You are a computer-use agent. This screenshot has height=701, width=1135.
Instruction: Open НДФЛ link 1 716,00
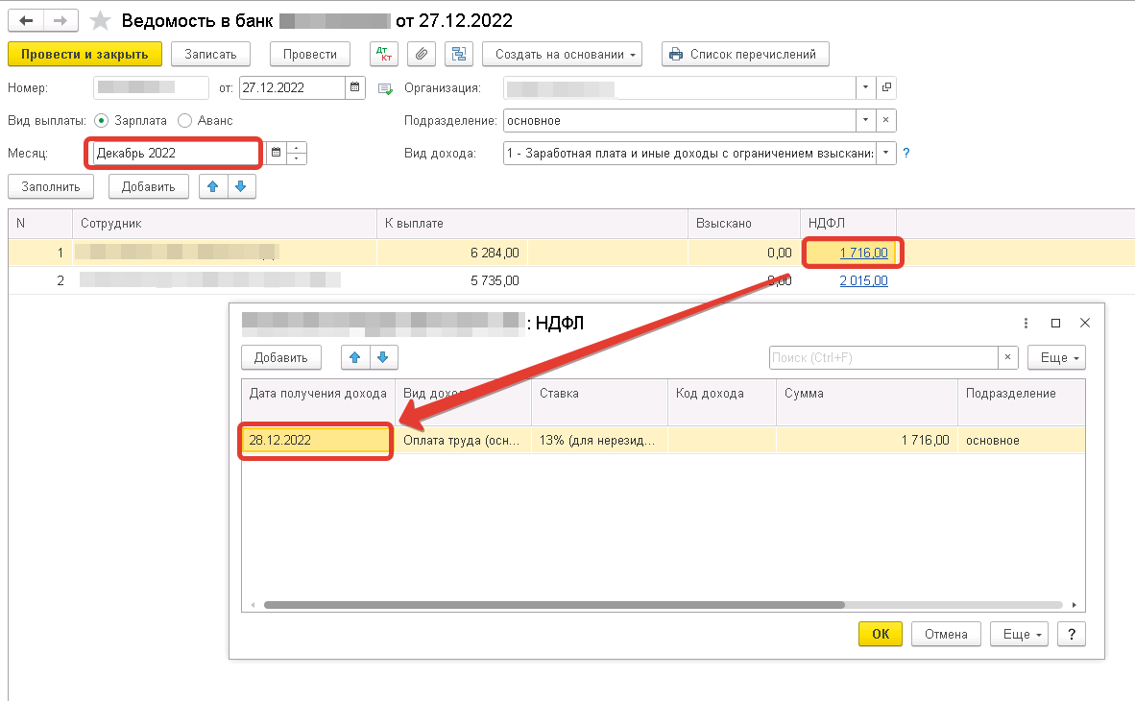coord(863,253)
